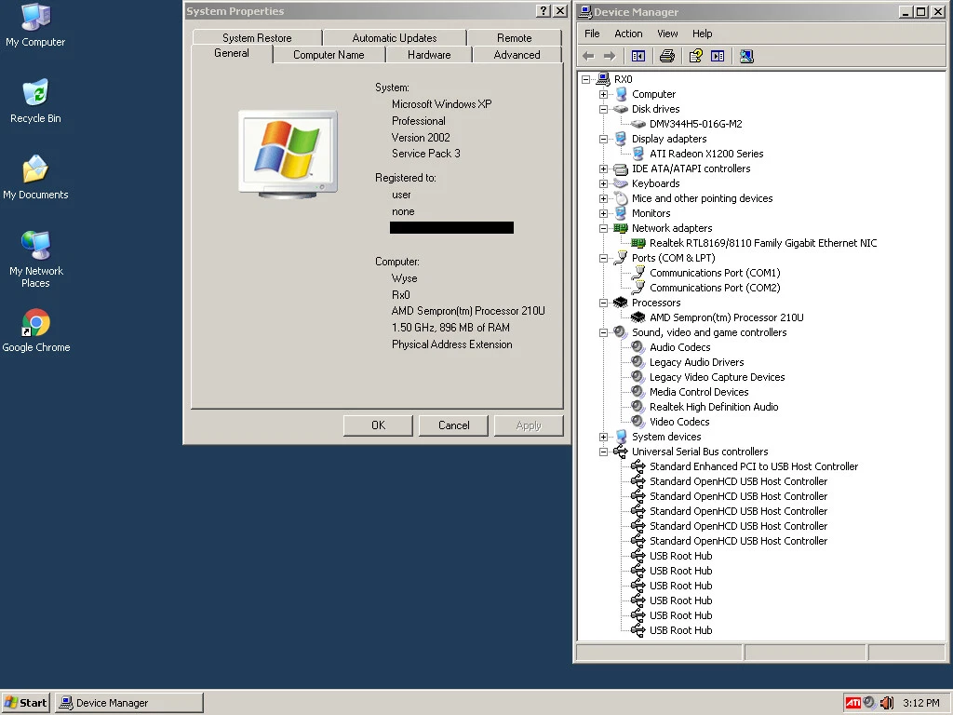The height and width of the screenshot is (715, 953).
Task: Select Standard Enhanced PCI to USB Host Controller
Action: tap(754, 466)
